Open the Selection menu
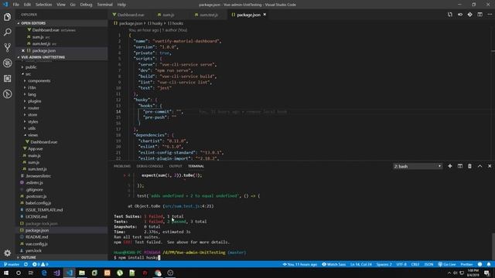 pos(43,5)
